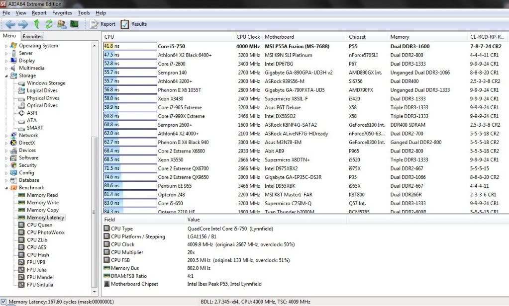Click the Software tree icon

(13, 158)
